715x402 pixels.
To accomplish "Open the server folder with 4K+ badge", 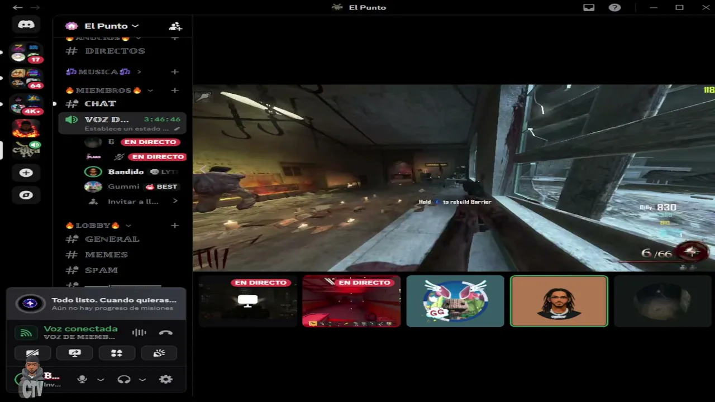I will coord(26,104).
